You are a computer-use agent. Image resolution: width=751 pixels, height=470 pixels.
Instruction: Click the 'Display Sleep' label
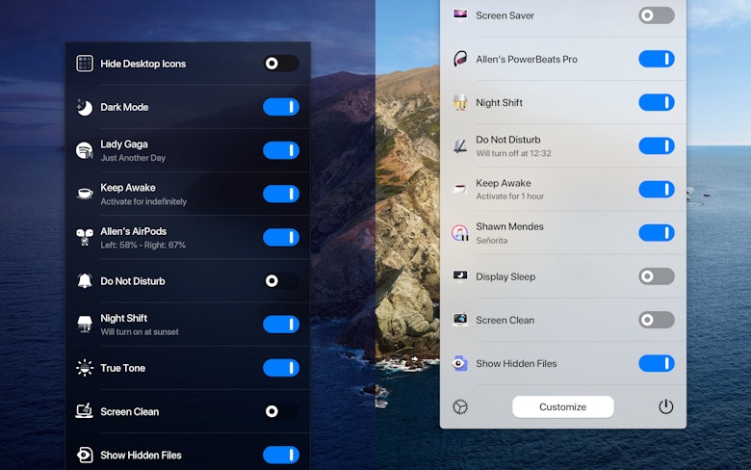(505, 277)
